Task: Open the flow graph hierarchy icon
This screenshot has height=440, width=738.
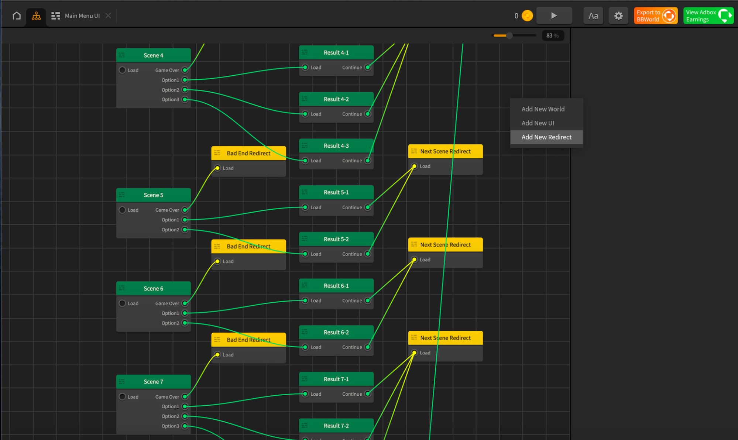Action: click(x=36, y=16)
